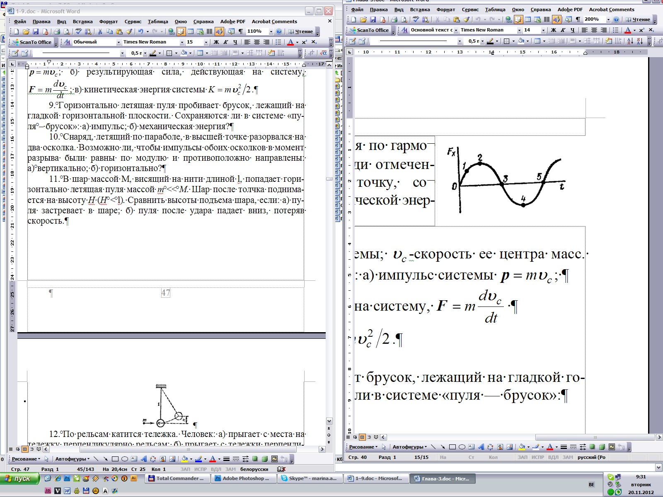Open Сервис menu in Глава-3.doc window
The image size is (663, 497).
[x=470, y=10]
